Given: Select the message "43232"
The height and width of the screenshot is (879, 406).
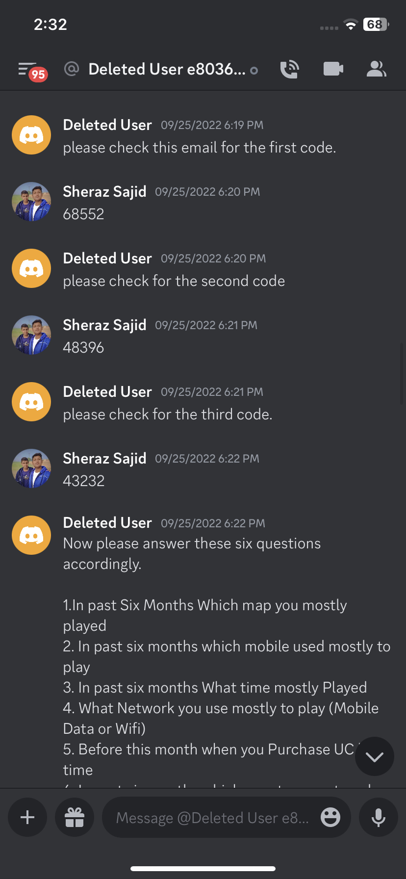Looking at the screenshot, I should 84,481.
